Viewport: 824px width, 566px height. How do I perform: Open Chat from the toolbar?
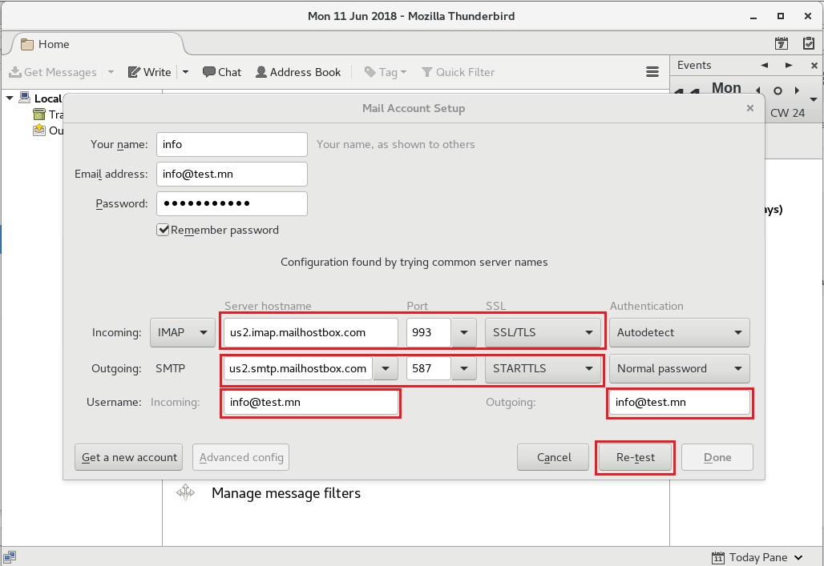(x=222, y=72)
